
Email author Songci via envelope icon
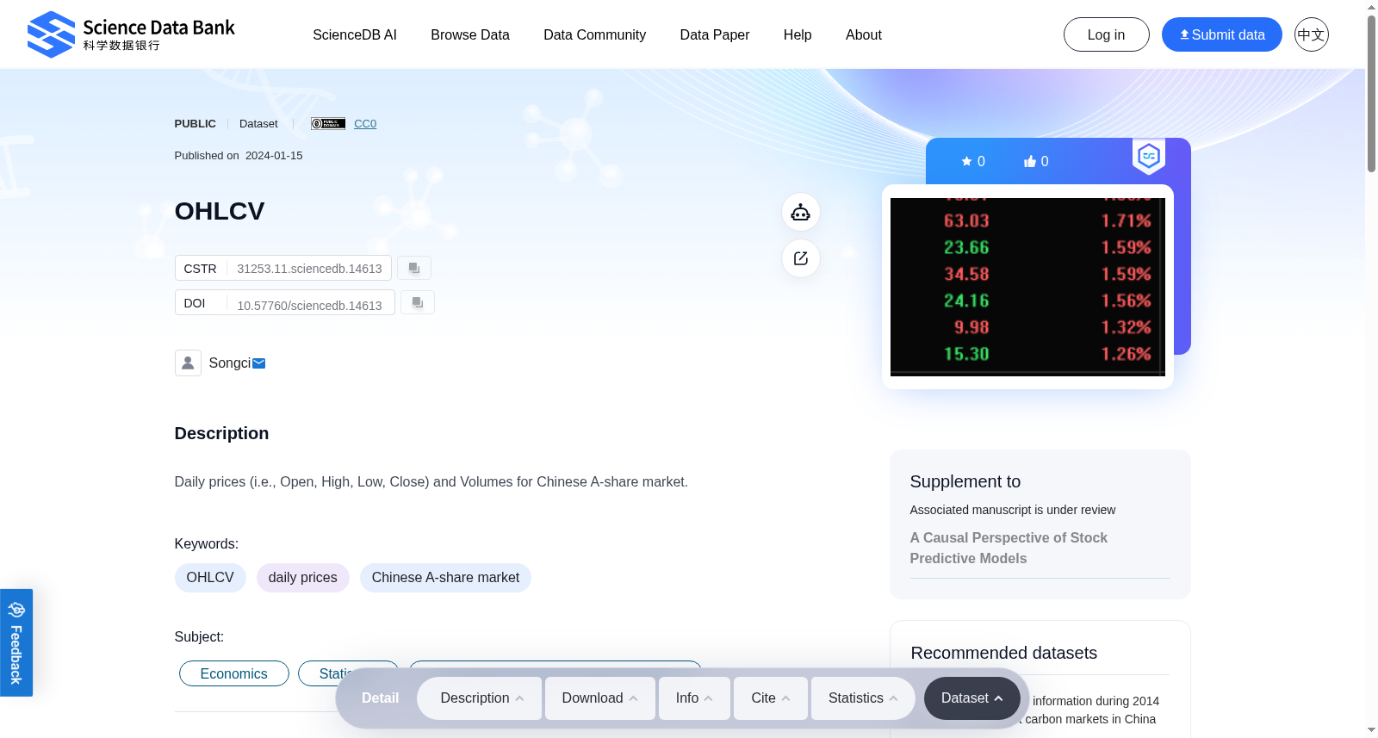259,363
